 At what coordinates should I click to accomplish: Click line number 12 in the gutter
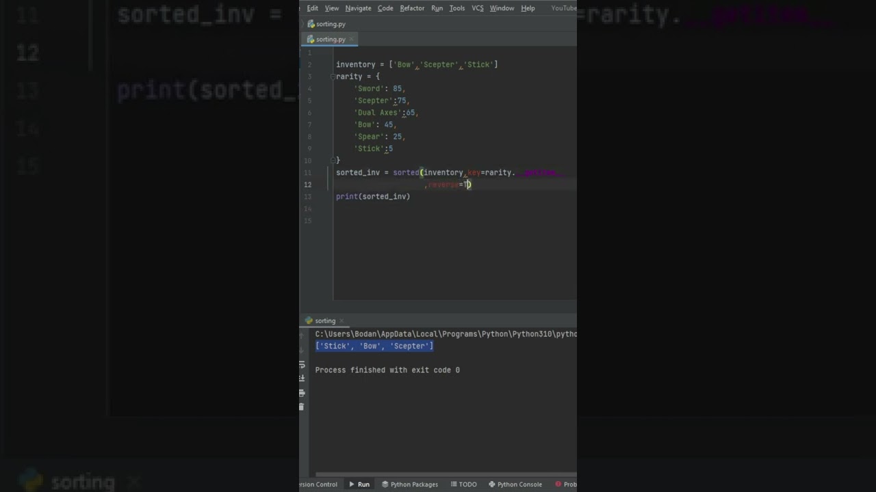[309, 184]
